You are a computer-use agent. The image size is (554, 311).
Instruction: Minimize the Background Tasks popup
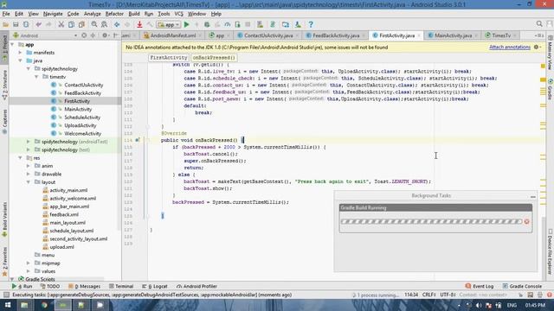pos(533,196)
